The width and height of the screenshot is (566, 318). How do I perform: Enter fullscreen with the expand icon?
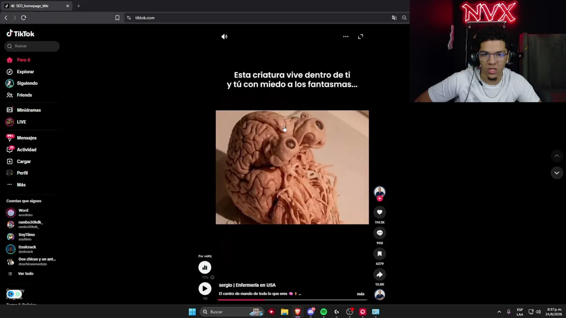coord(360,37)
